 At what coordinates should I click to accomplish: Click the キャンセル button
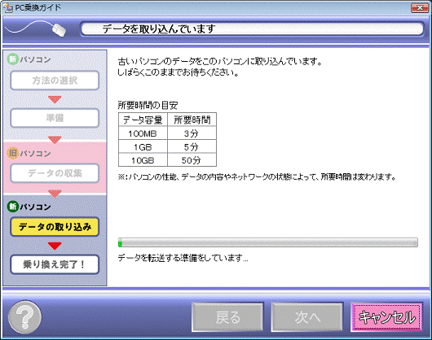[x=387, y=317]
